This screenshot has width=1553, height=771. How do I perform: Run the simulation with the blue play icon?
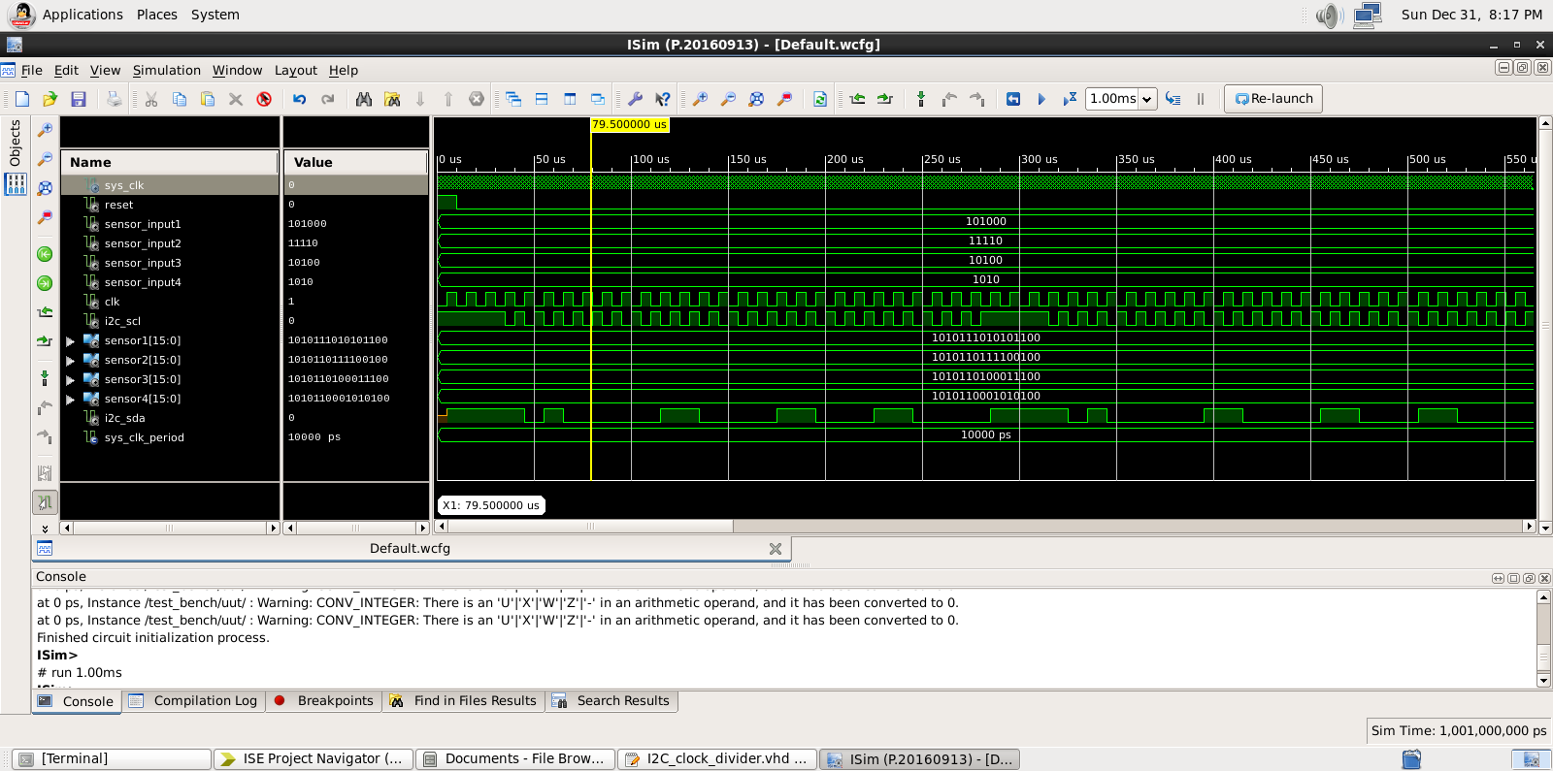pyautogui.click(x=1041, y=99)
